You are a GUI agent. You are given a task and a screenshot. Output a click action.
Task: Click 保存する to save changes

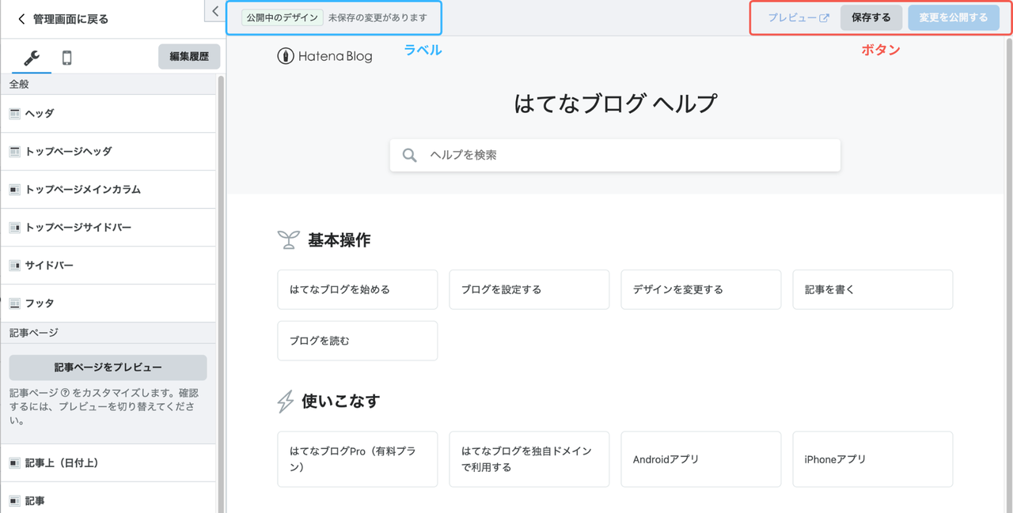point(871,17)
